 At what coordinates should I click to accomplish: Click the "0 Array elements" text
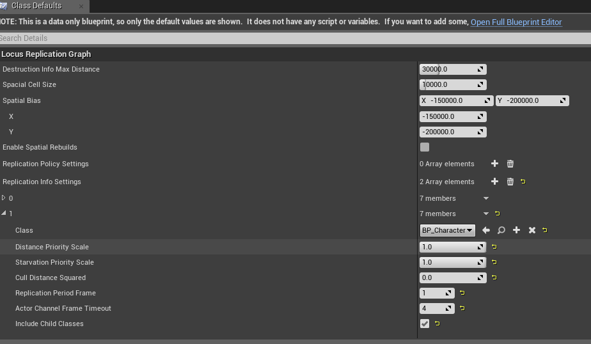tap(446, 164)
